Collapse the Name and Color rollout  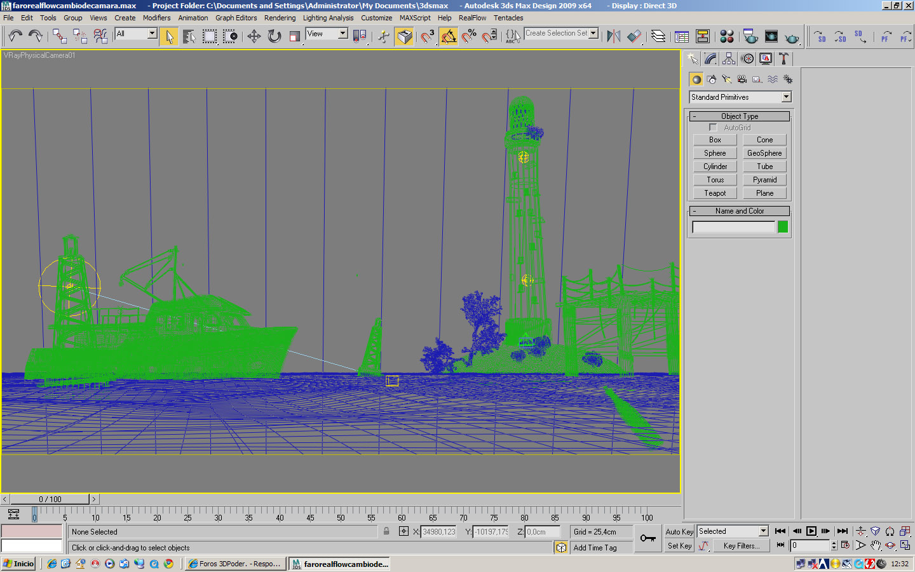pyautogui.click(x=740, y=211)
